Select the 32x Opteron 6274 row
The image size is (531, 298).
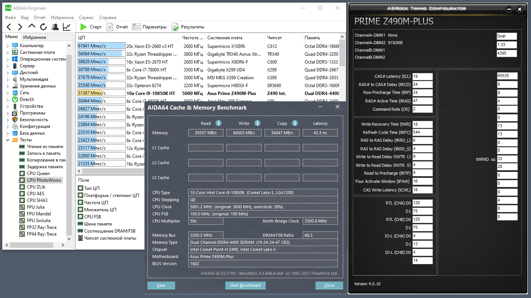pos(208,85)
